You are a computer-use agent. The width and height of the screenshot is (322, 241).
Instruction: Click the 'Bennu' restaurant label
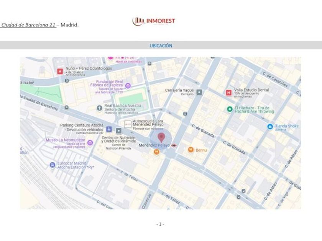(x=201, y=150)
